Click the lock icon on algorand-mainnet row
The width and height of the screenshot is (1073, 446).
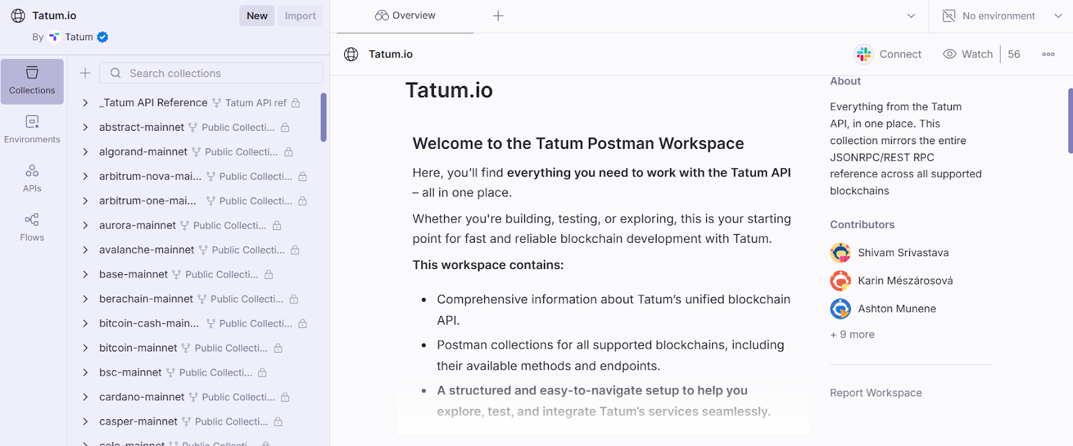click(288, 152)
